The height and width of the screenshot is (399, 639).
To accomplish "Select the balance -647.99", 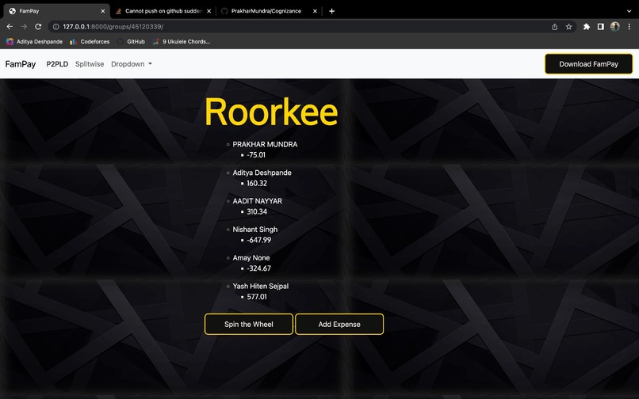I will coord(258,240).
